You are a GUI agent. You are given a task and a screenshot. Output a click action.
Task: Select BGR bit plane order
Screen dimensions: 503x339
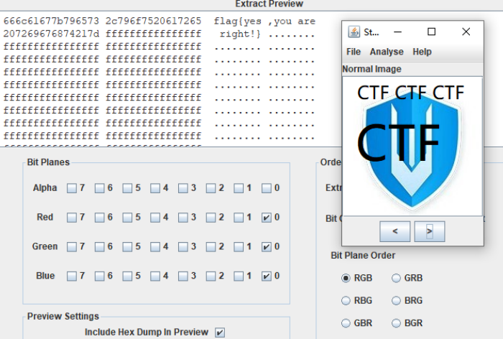396,323
